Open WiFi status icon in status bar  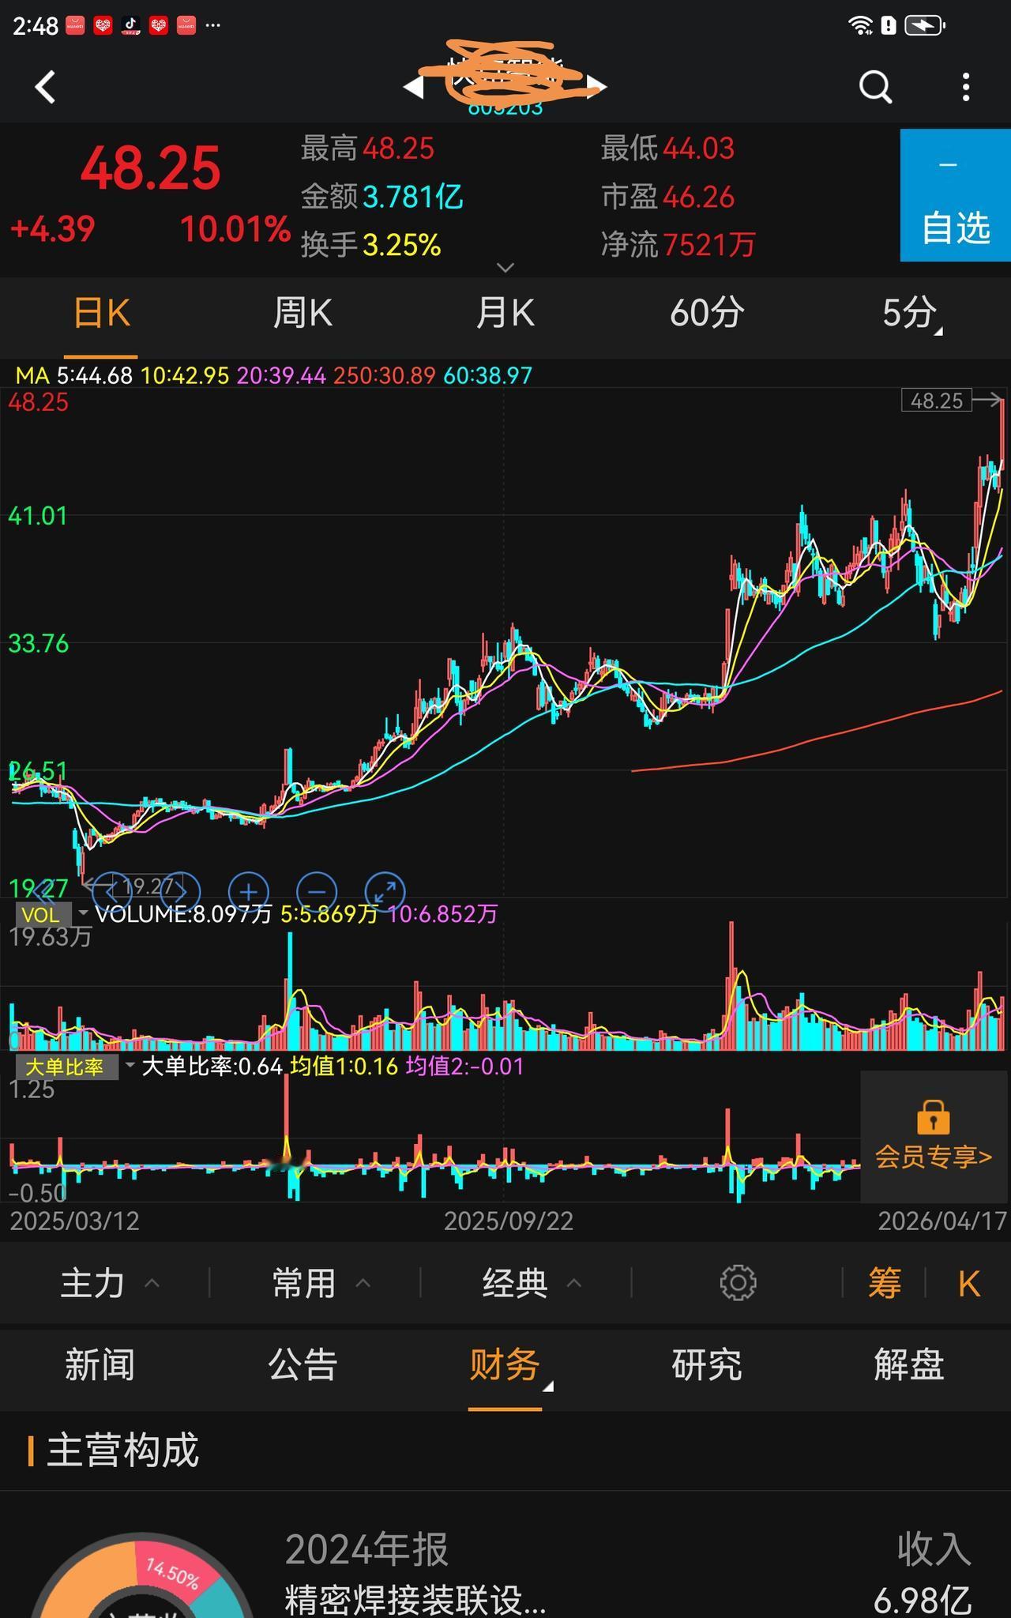pos(860,25)
